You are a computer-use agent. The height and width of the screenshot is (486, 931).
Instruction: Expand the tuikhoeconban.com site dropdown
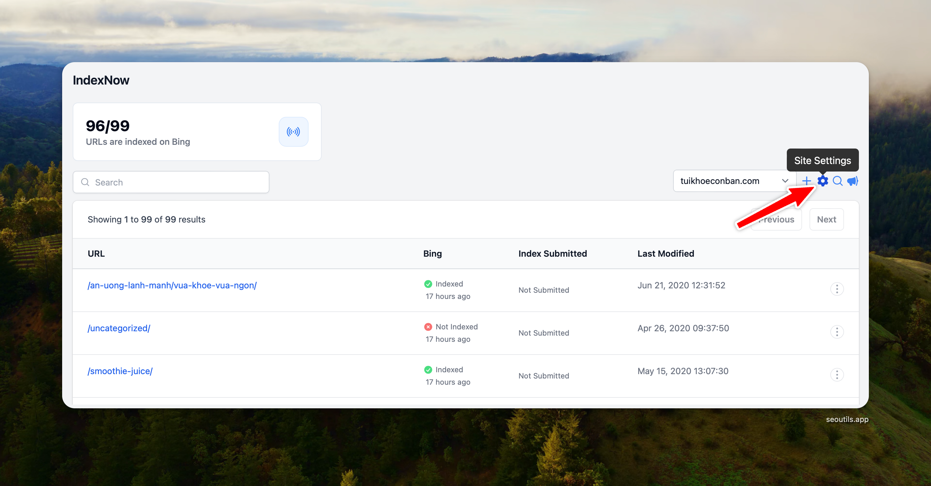click(x=720, y=181)
